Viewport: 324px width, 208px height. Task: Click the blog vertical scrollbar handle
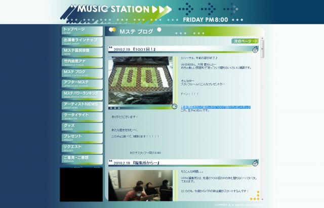pyautogui.click(x=262, y=49)
